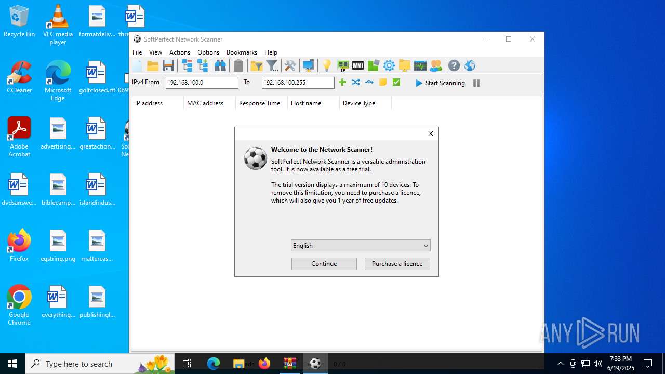Open the funnel filter options icon
This screenshot has height=374, width=665.
pos(272,65)
